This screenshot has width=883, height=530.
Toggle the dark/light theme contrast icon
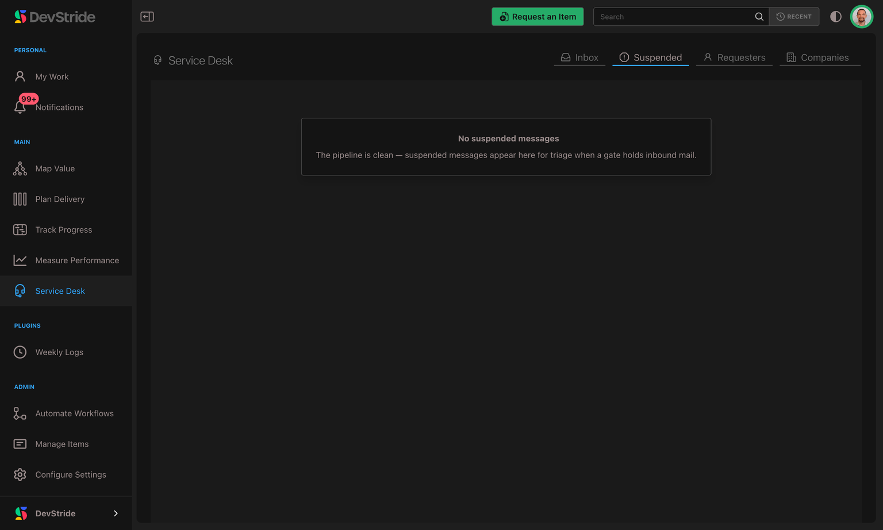tap(836, 17)
